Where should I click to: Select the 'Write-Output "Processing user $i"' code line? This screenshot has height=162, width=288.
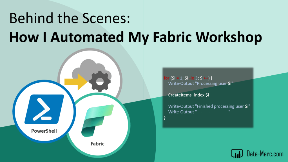tap(201, 84)
